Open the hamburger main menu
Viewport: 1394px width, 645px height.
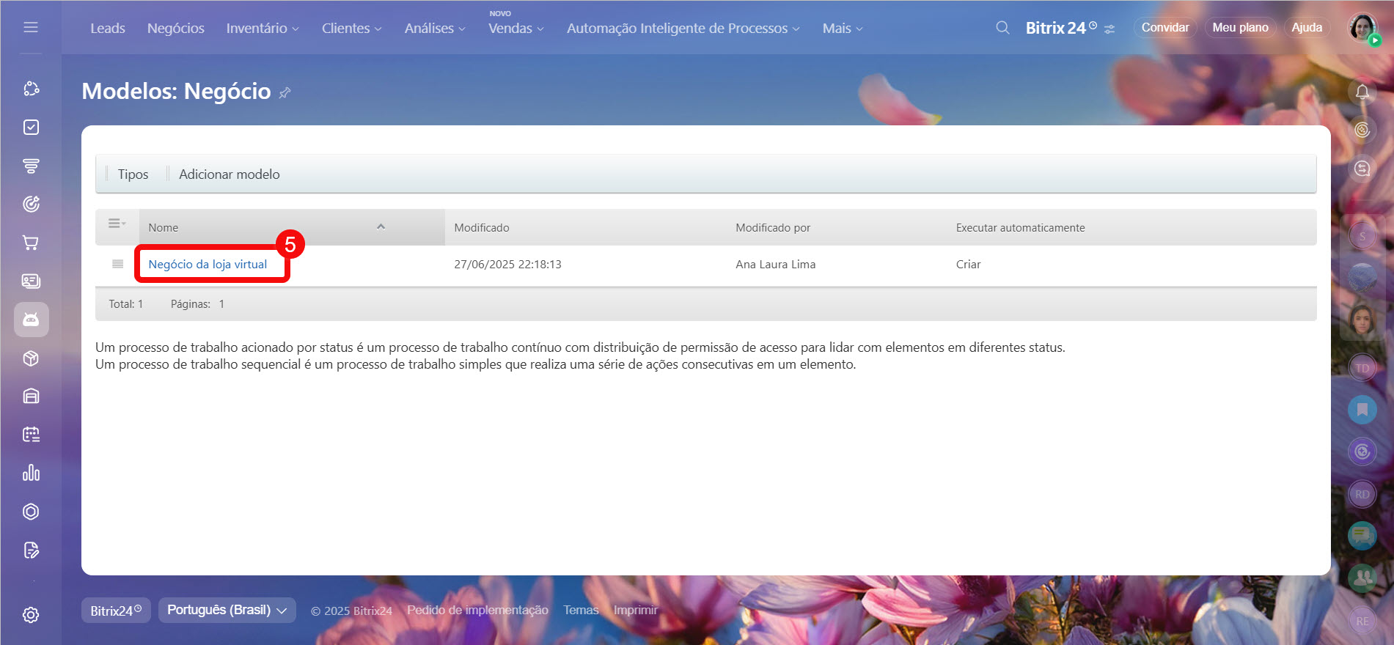tap(31, 27)
